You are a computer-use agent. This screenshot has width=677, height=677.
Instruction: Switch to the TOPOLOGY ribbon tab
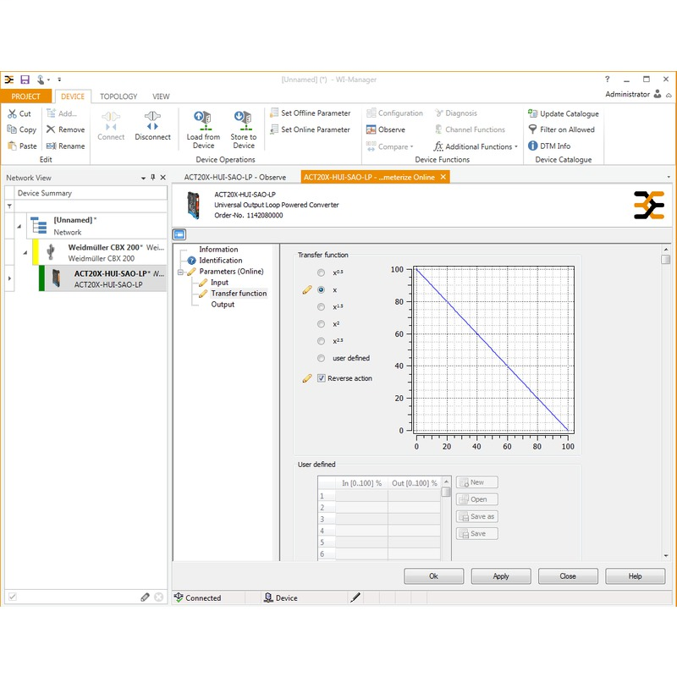point(118,96)
